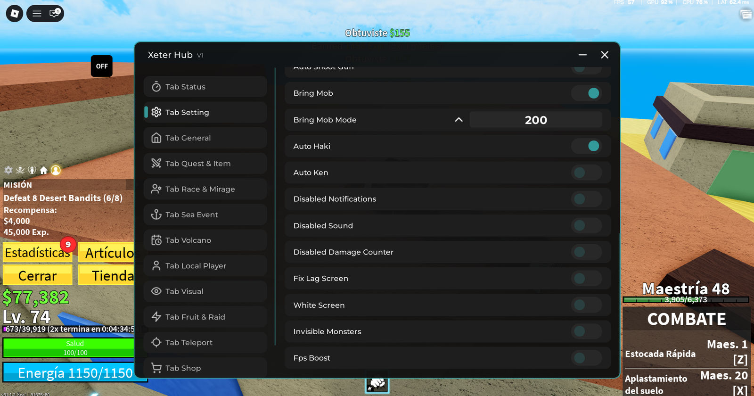
Task: Turn on White Screen toggle
Action: [587, 305]
